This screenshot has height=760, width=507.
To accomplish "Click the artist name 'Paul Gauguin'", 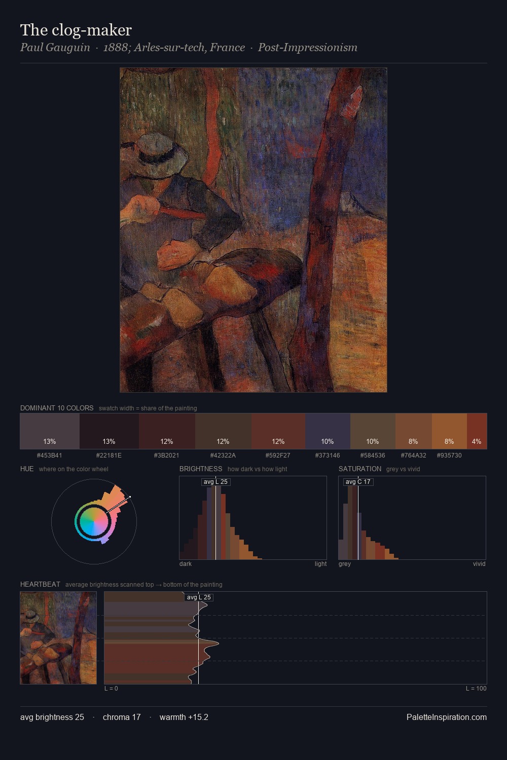I will point(55,48).
